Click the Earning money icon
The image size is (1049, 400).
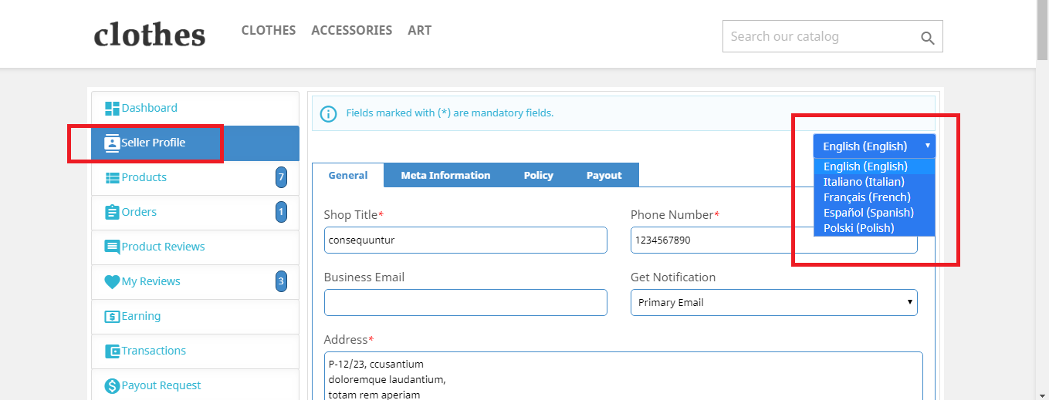coord(113,317)
